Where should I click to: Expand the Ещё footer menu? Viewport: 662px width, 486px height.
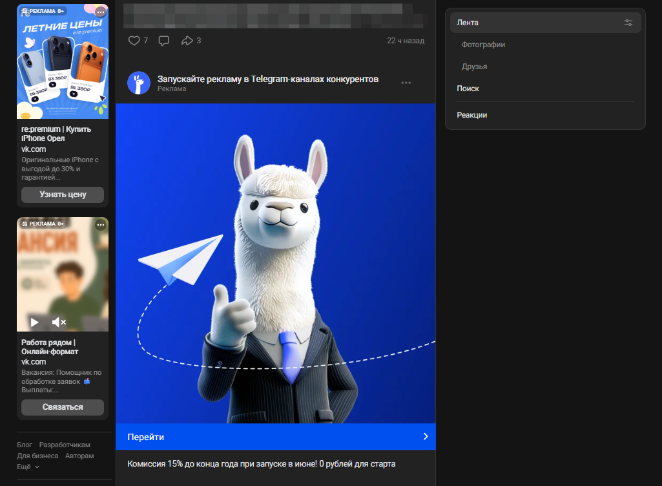(x=28, y=467)
